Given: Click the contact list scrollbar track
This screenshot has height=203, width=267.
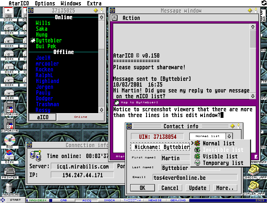Looking at the screenshot, I should [102, 78].
